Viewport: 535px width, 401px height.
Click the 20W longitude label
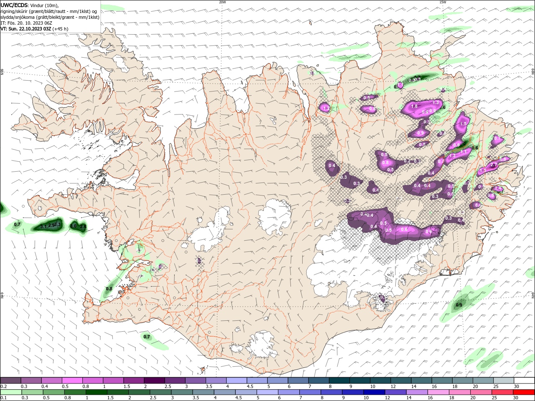click(x=222, y=2)
